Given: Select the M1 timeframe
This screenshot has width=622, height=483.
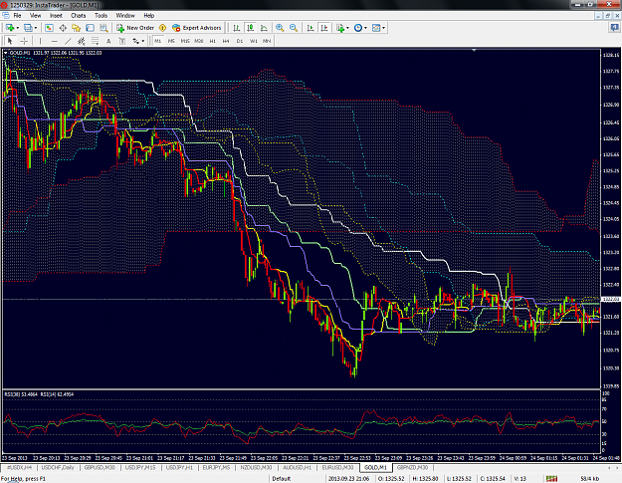Looking at the screenshot, I should [x=158, y=41].
